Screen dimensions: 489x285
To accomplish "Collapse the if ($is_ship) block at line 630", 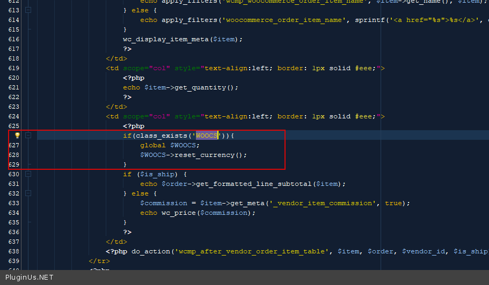I will (x=28, y=174).
